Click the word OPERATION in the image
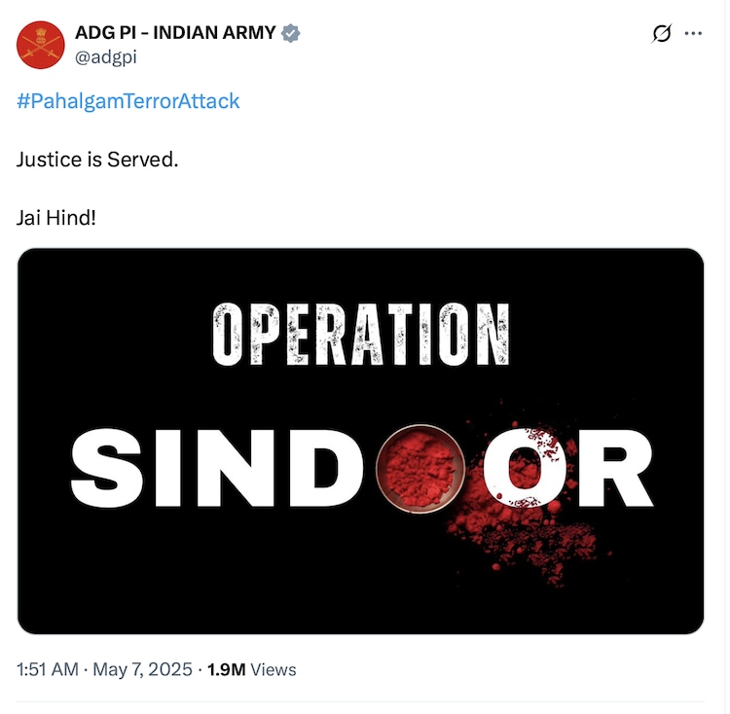This screenshot has height=714, width=730. 361,334
